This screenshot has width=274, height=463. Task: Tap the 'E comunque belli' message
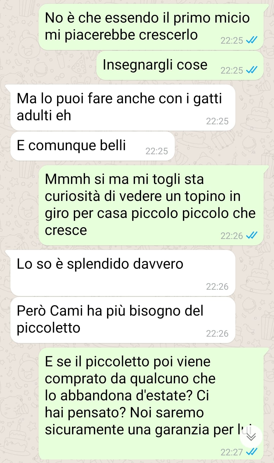93,146
